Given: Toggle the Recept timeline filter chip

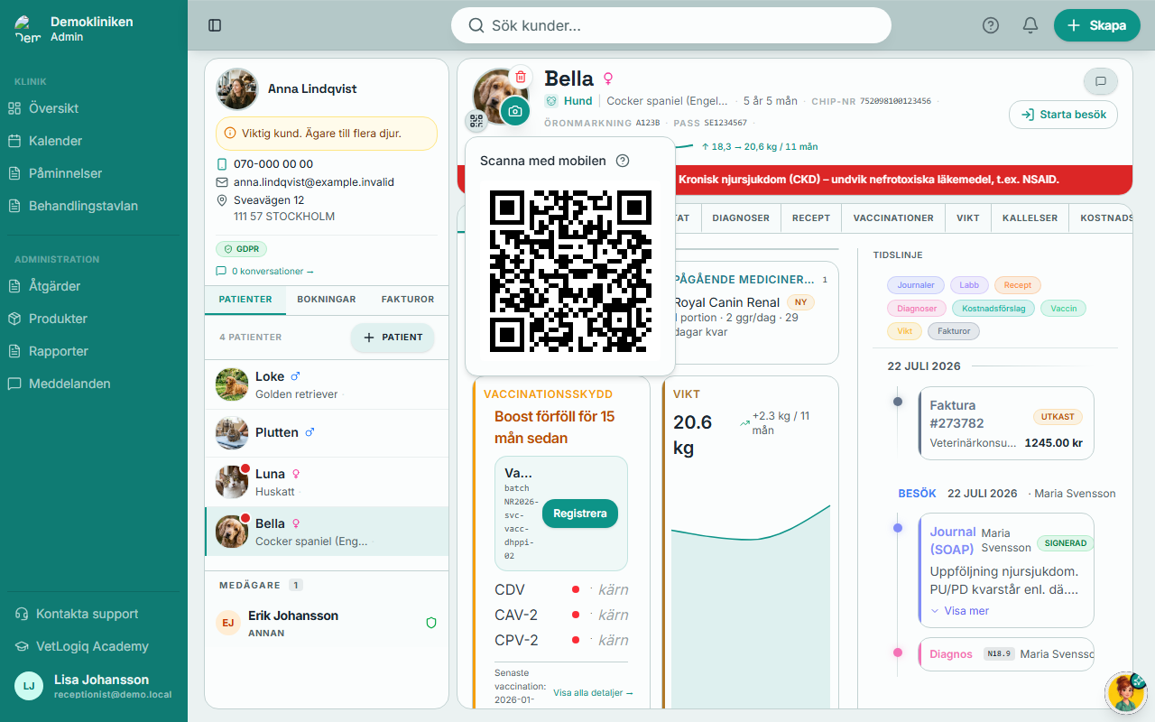Looking at the screenshot, I should point(1017,285).
